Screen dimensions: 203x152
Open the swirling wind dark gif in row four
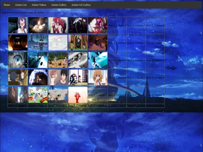(38, 78)
